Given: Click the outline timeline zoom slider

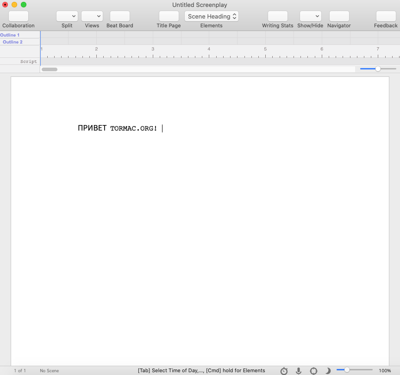Looking at the screenshot, I should pyautogui.click(x=378, y=69).
